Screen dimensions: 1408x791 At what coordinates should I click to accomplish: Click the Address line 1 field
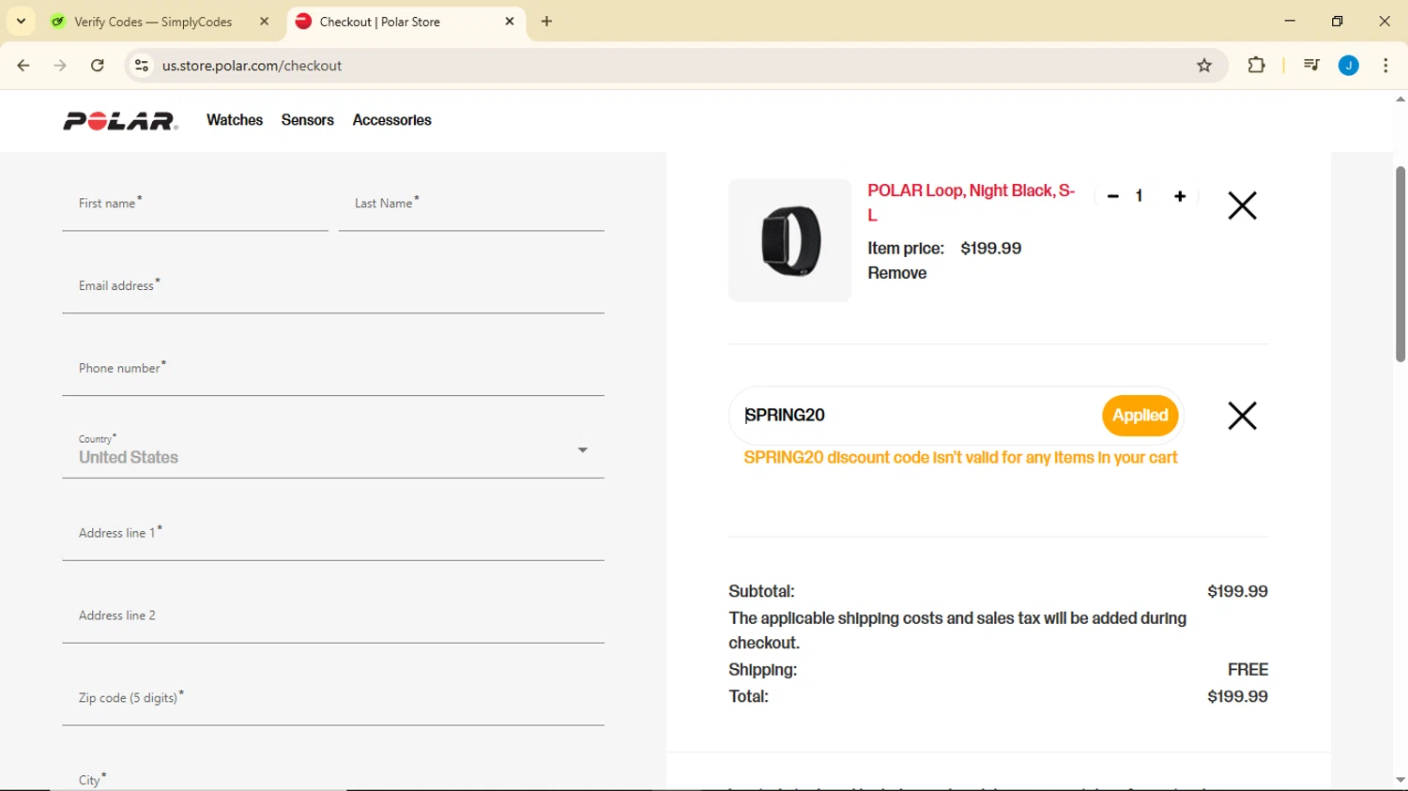pos(333,535)
